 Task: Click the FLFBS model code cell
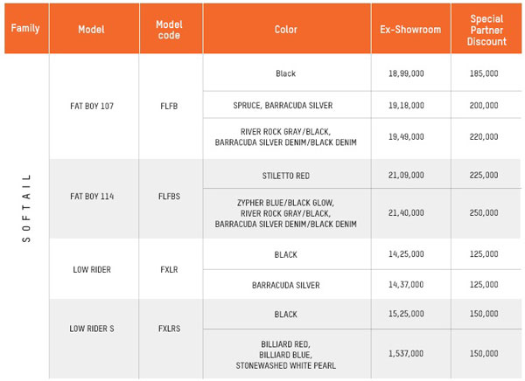pos(168,197)
